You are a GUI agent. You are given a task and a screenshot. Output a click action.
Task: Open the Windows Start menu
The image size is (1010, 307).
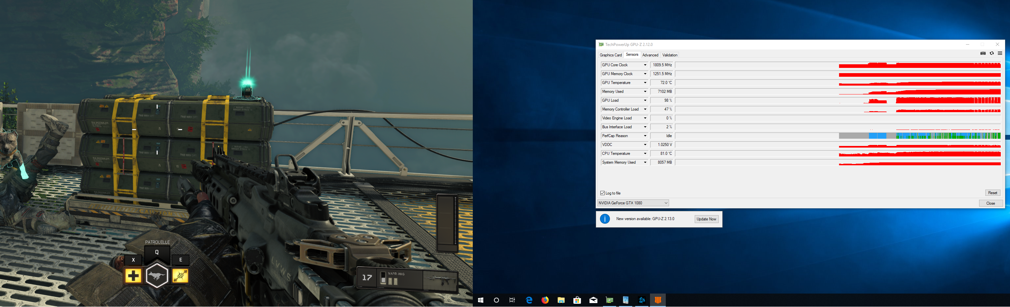click(x=481, y=300)
